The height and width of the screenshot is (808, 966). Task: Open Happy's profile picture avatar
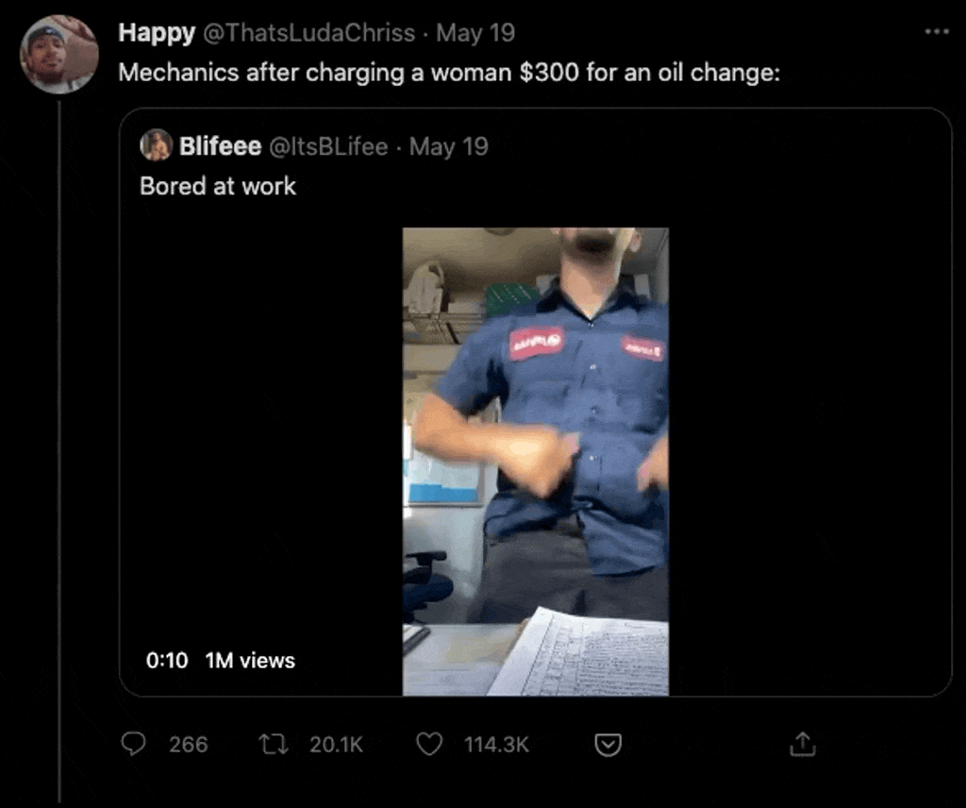tap(58, 55)
